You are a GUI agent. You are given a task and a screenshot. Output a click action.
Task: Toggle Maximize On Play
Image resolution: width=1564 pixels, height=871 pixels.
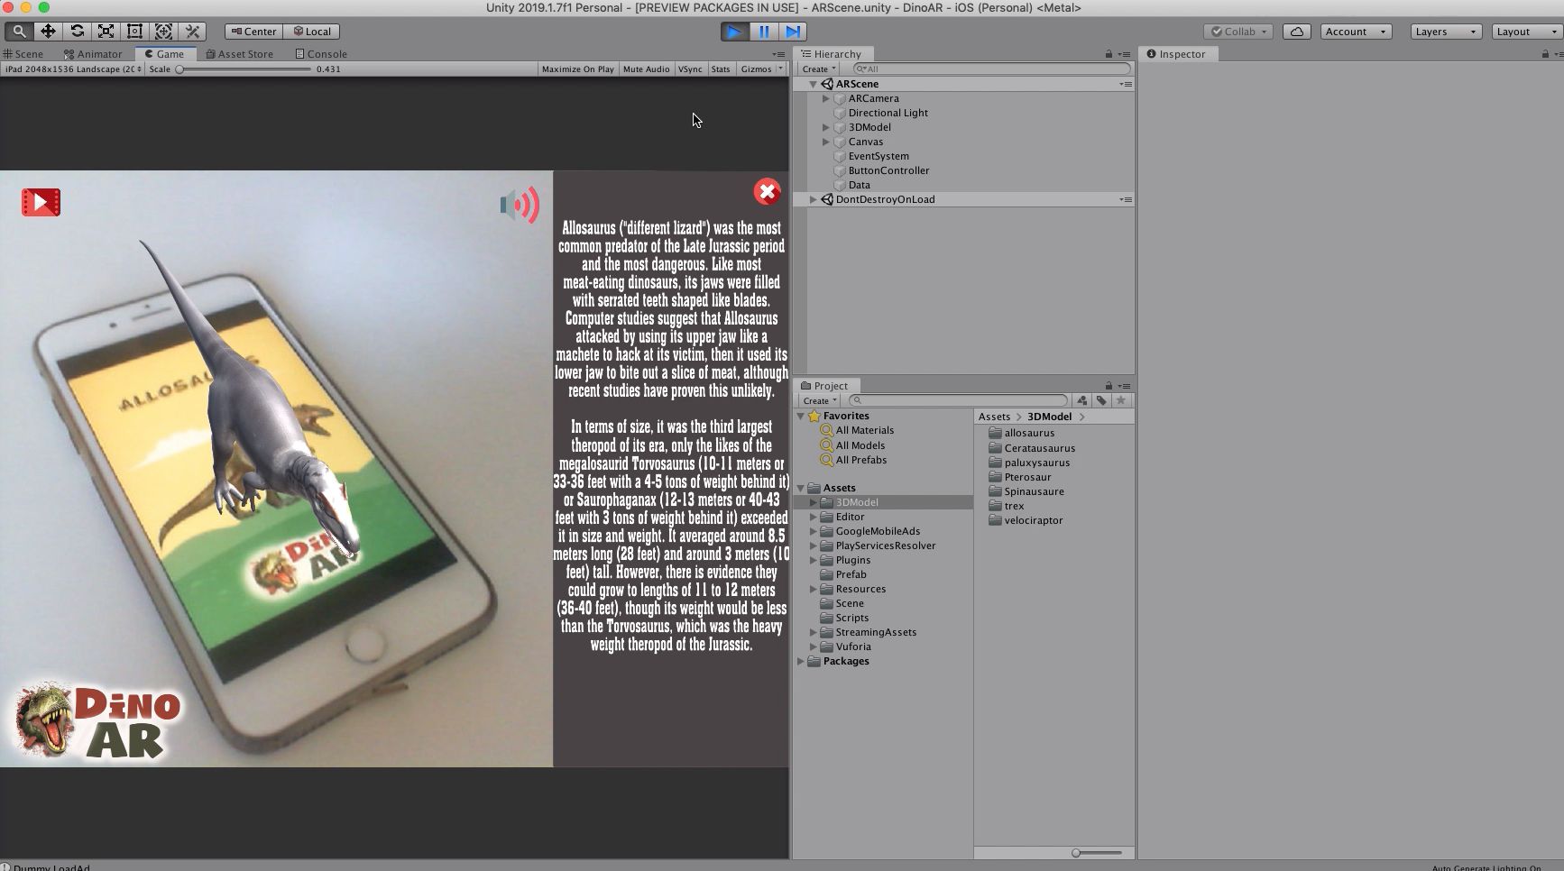point(577,69)
